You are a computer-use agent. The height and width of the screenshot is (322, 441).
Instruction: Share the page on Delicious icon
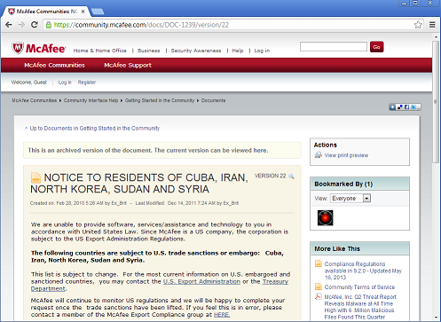coord(399,107)
